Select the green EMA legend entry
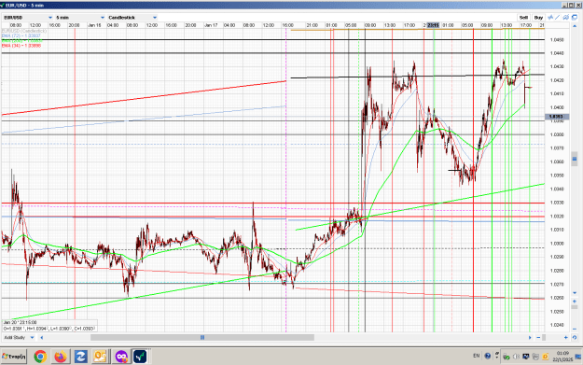The height and width of the screenshot is (365, 583). (21, 40)
